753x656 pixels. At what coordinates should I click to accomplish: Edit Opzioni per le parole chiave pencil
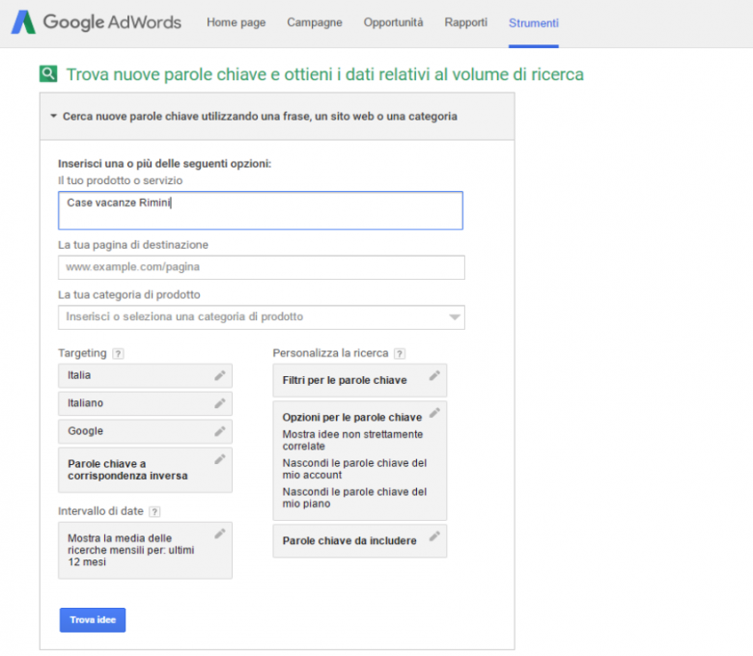tap(434, 413)
